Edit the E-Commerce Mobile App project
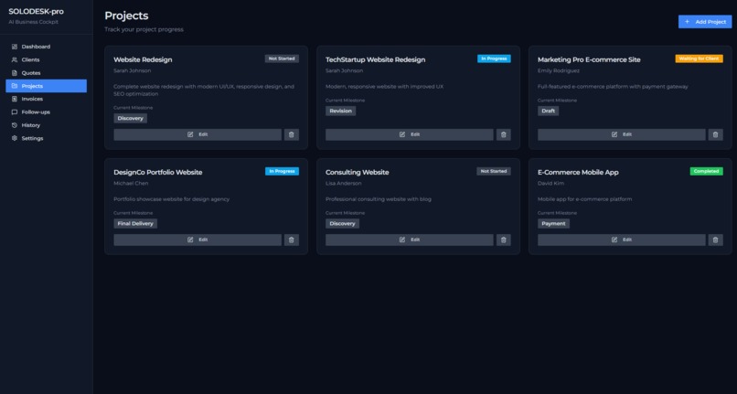This screenshot has height=394, width=737. click(622, 240)
